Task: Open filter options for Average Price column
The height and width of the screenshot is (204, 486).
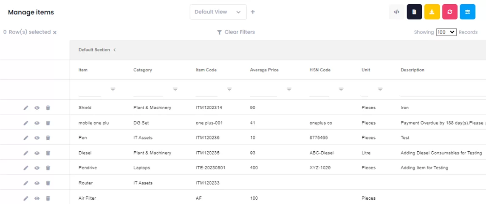Action: [289, 89]
